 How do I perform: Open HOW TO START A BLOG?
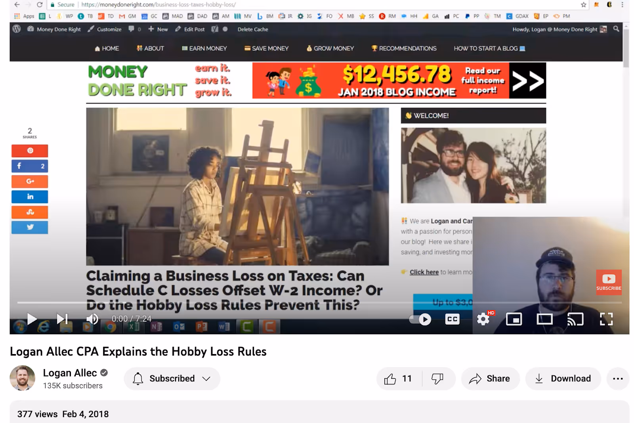tap(489, 48)
